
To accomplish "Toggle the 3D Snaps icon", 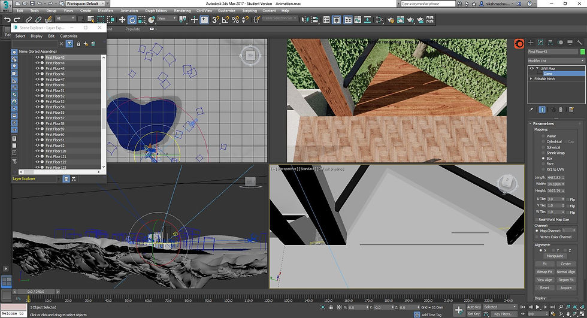I will [215, 20].
